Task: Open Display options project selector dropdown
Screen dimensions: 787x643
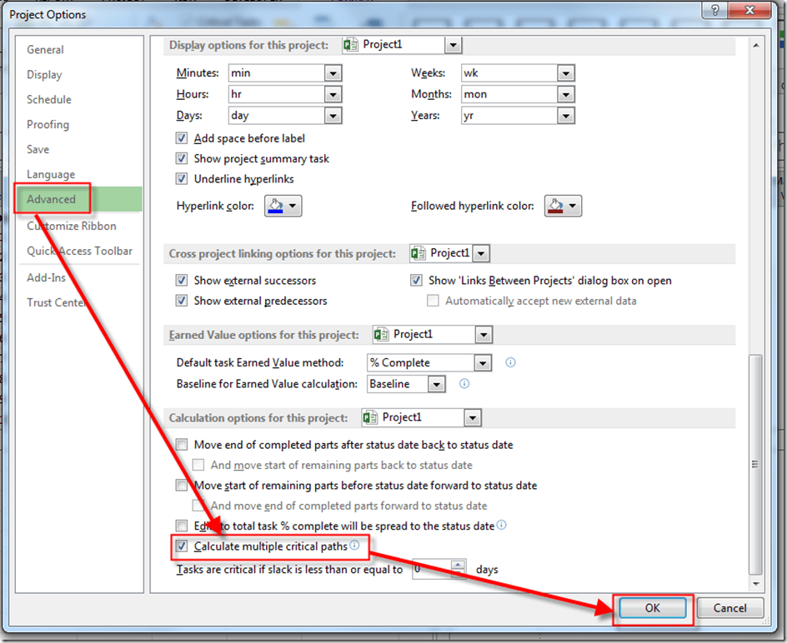Action: pos(453,45)
